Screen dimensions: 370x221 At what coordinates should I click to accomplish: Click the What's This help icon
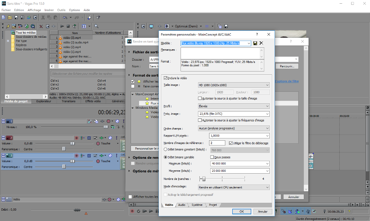98,17
